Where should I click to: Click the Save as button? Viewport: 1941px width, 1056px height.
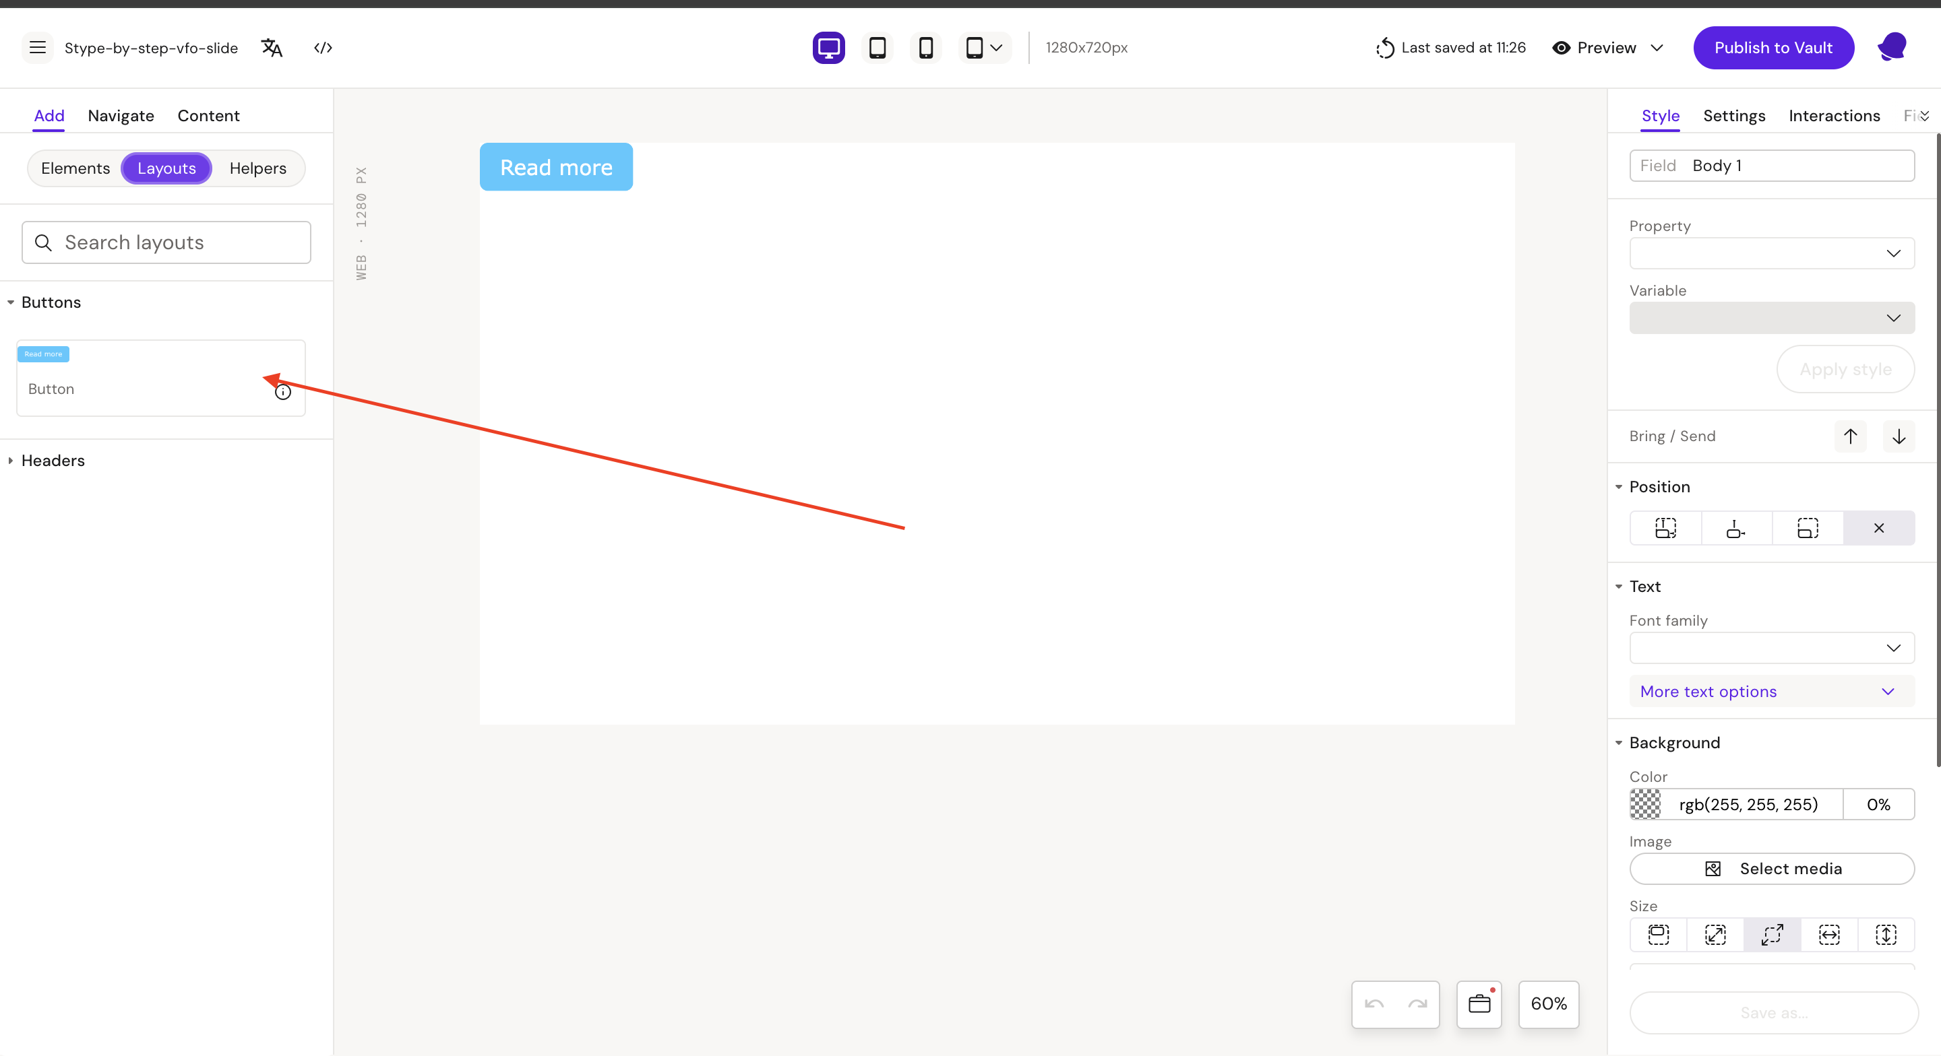[x=1774, y=1013]
